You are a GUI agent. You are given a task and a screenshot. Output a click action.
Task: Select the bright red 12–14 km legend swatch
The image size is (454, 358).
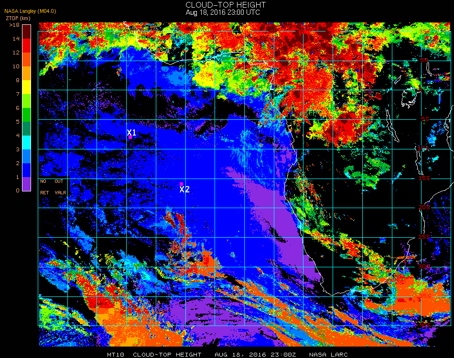pyautogui.click(x=27, y=45)
